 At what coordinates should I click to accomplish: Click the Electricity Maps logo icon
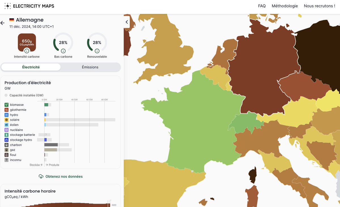[x=8, y=6]
